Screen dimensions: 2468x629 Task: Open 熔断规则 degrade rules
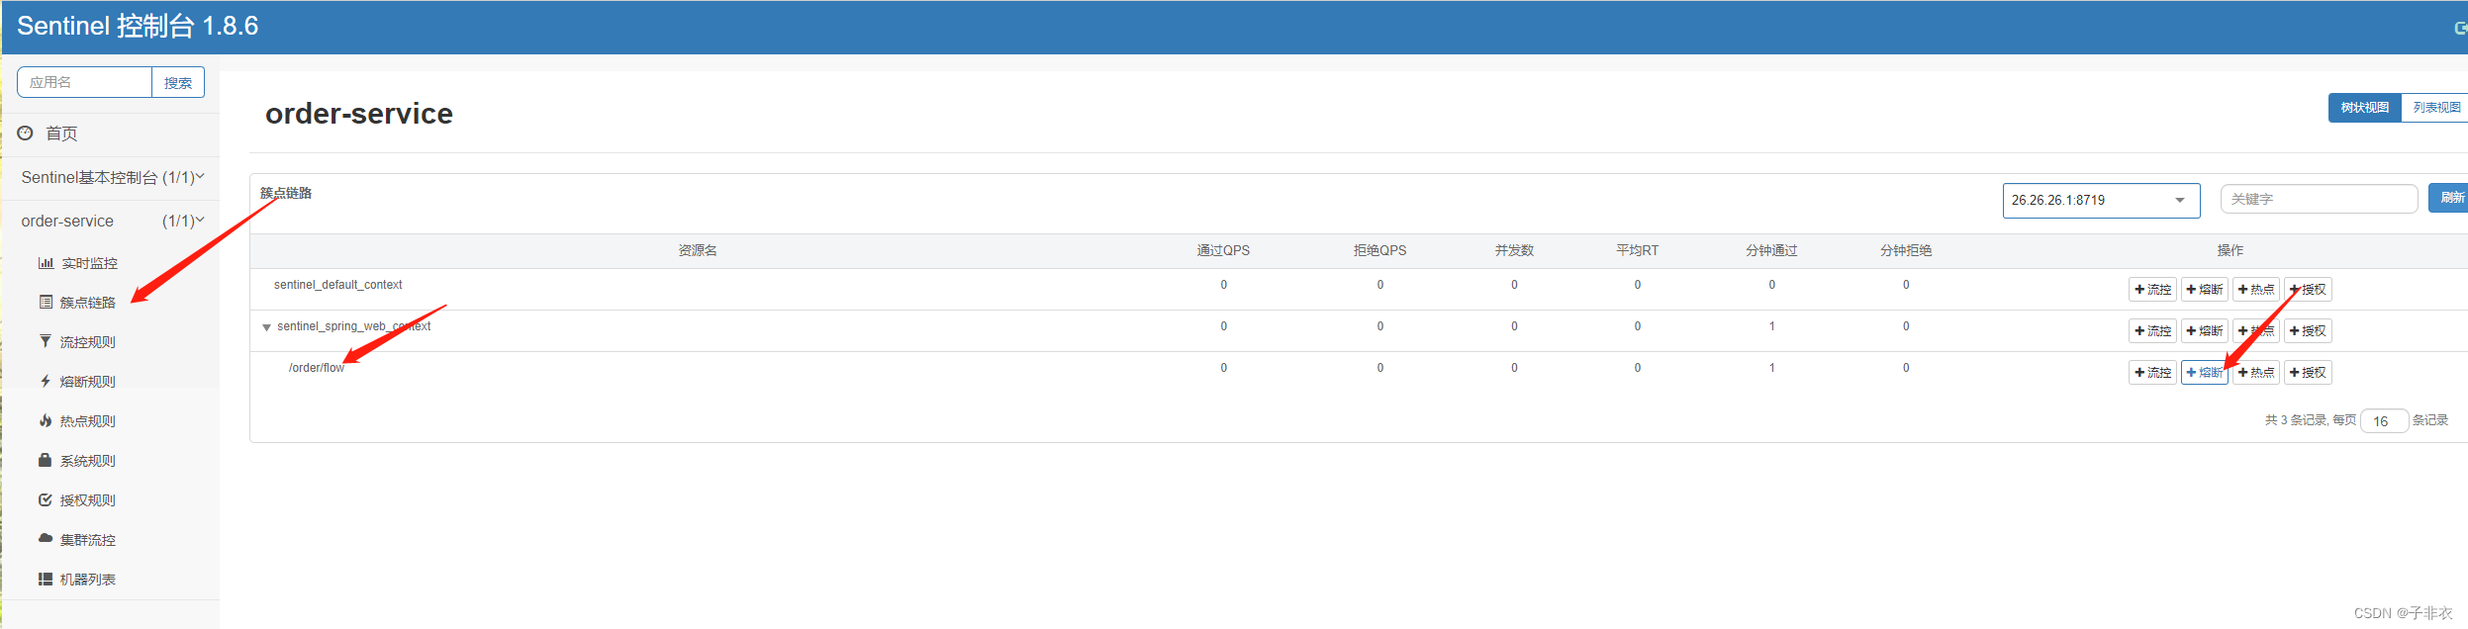(77, 382)
